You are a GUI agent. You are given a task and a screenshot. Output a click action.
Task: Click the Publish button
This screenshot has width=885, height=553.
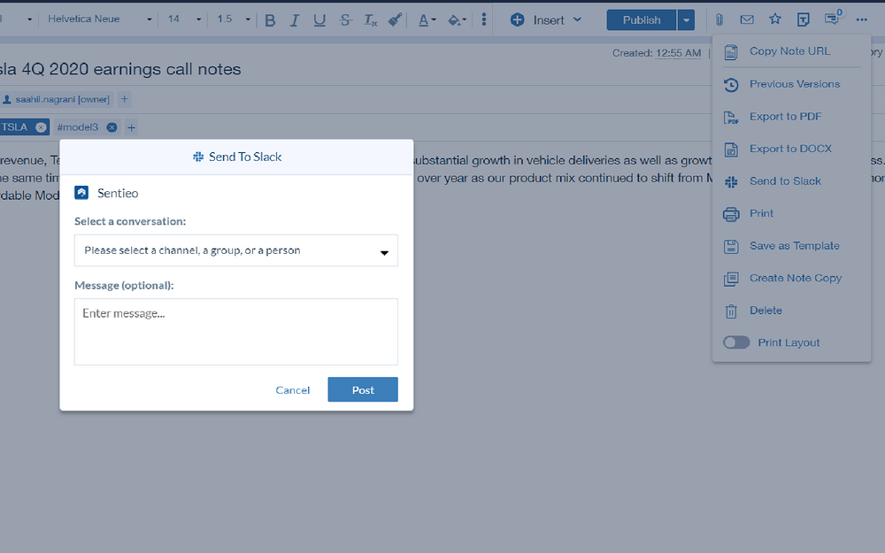(x=641, y=20)
